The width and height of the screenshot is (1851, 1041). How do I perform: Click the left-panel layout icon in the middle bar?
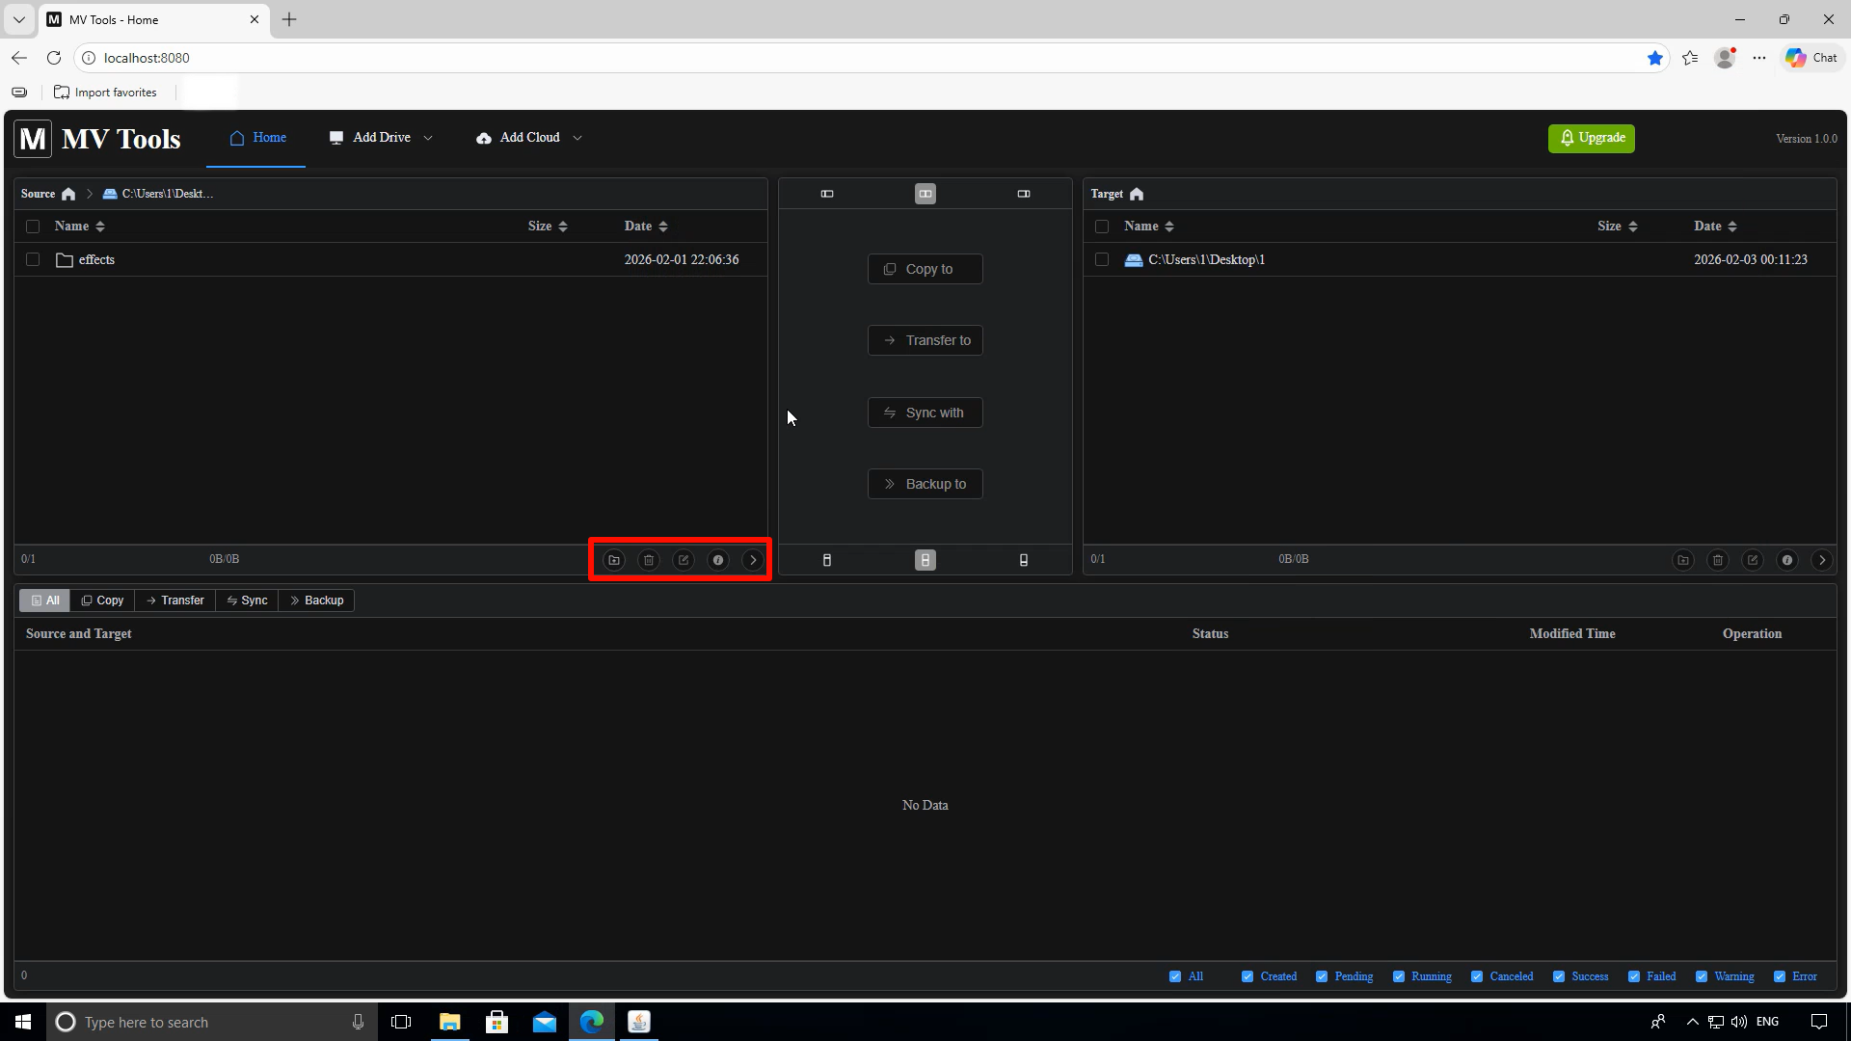click(827, 193)
